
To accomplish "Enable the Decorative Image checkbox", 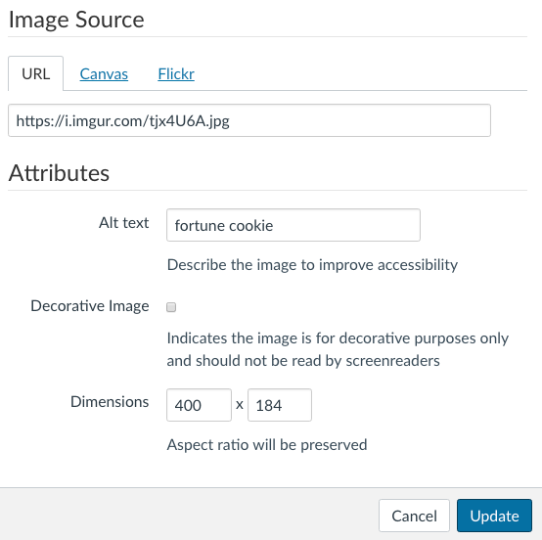I will click(171, 307).
